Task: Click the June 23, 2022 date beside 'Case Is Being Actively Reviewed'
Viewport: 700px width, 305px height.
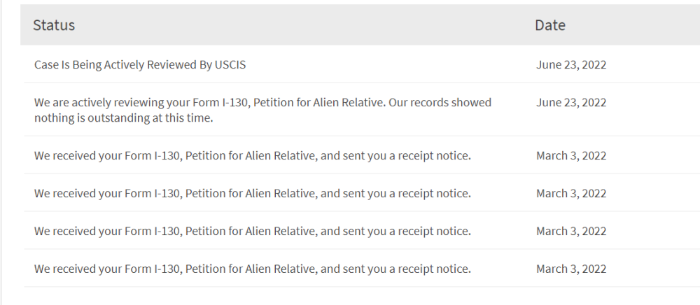Action: [x=571, y=64]
